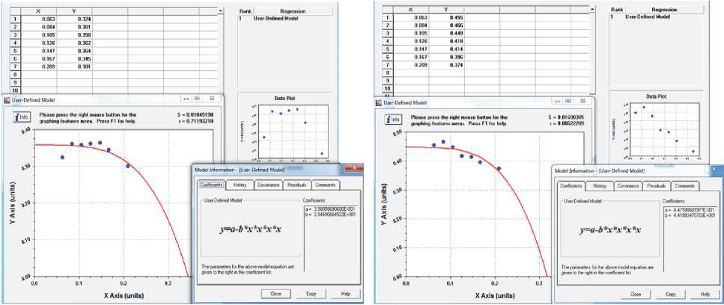This screenshot has width=724, height=305.
Task: Select the cell with Y value 0.466
Action: click(446, 25)
